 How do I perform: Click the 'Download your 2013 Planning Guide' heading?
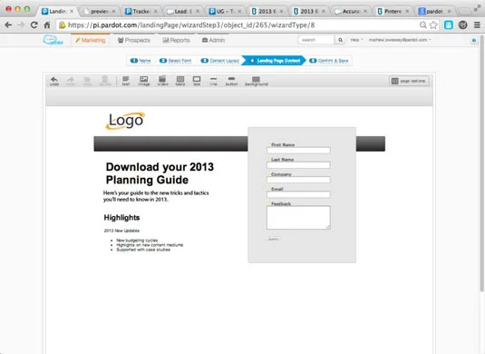pos(160,173)
